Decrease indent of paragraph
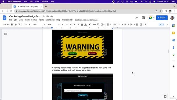This screenshot has width=177, height=100. point(137,24)
